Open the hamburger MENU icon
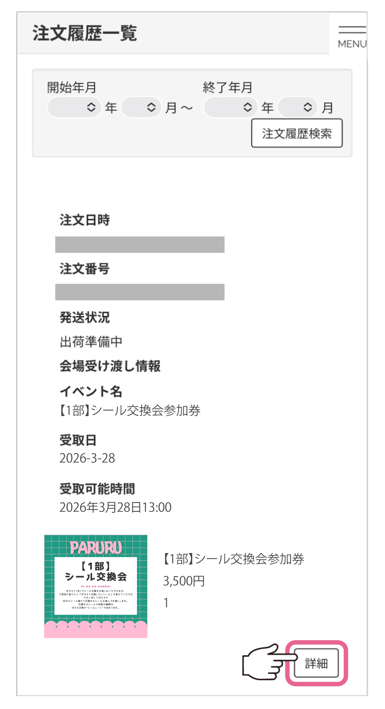Viewport: 385px width, 709px height. 352,37
